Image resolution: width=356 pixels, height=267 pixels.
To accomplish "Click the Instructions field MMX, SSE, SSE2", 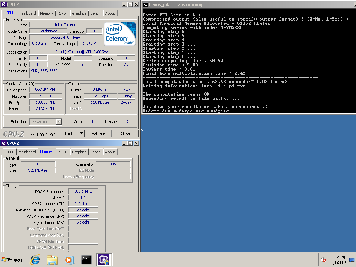I will [82, 73].
